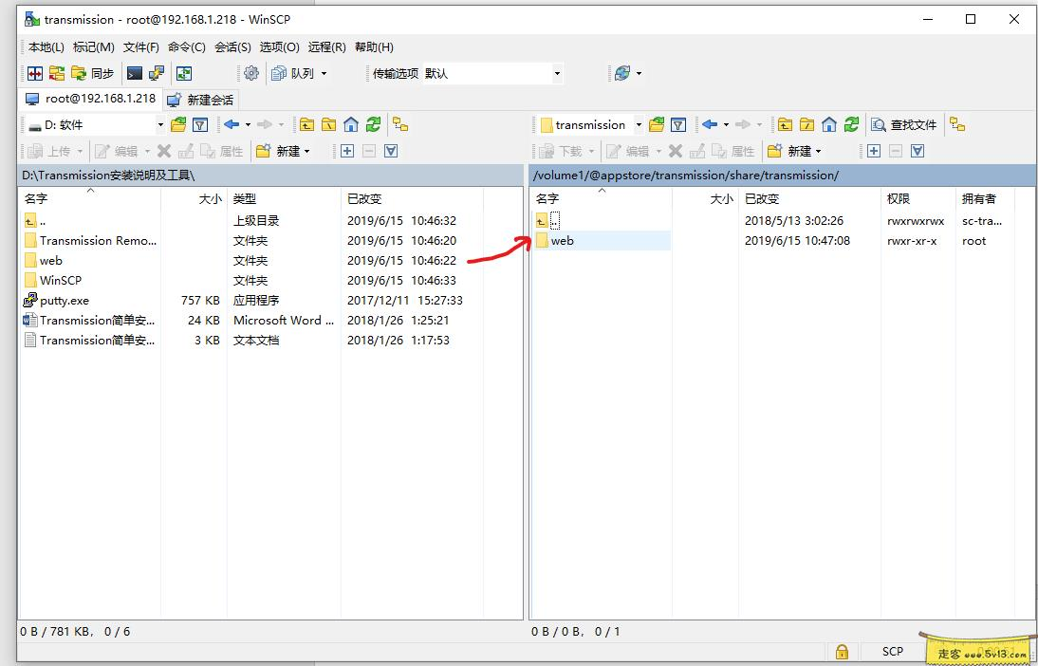Select the web folder in the remote panel

pyautogui.click(x=561, y=240)
